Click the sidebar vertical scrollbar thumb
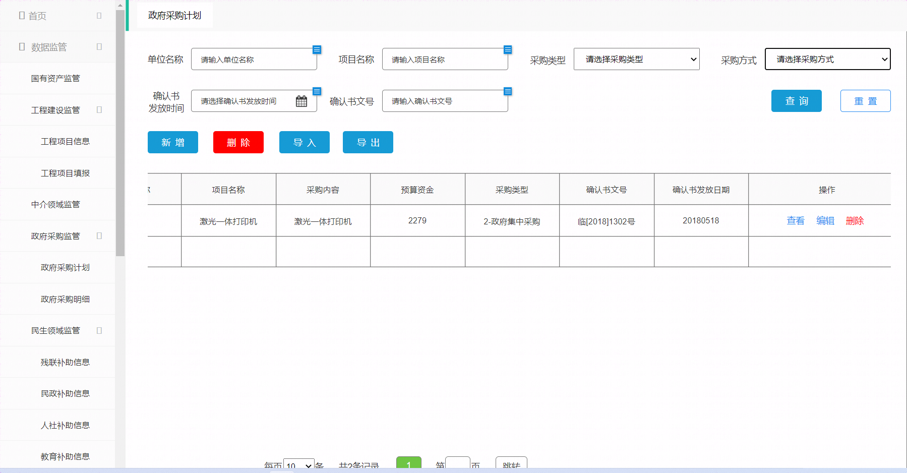Viewport: 907px width, 473px height. (120, 133)
